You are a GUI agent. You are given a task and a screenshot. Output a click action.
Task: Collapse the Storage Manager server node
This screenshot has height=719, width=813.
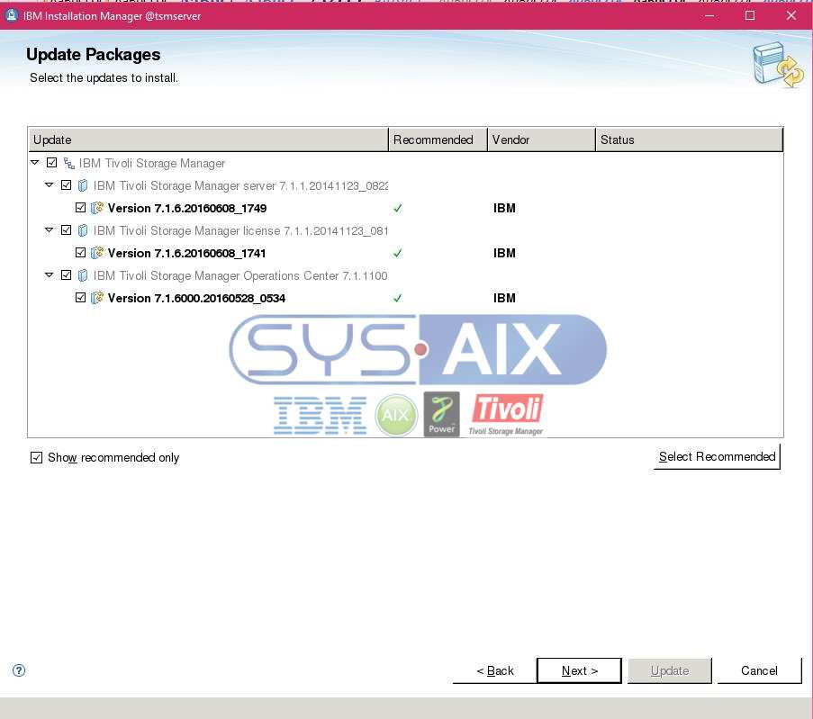tap(49, 185)
